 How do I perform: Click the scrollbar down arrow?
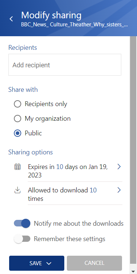133,271
